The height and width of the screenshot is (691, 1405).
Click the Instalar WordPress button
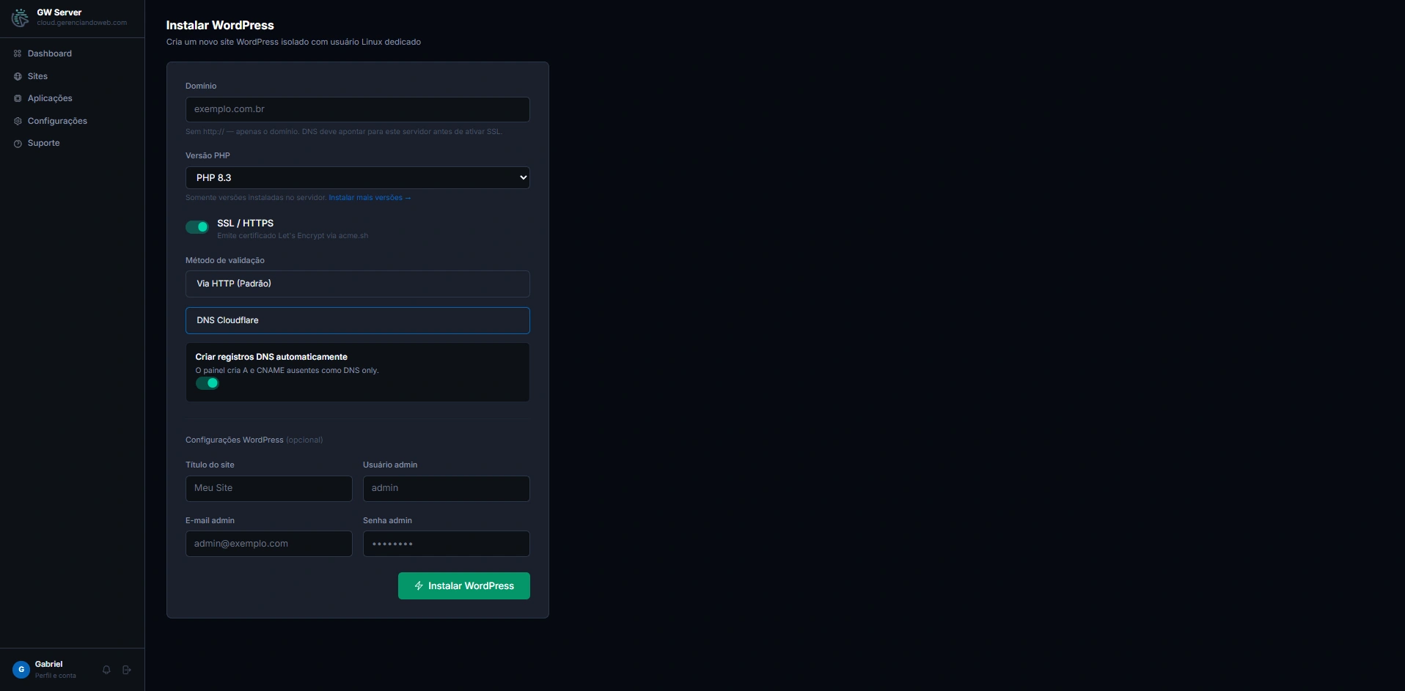pyautogui.click(x=463, y=585)
